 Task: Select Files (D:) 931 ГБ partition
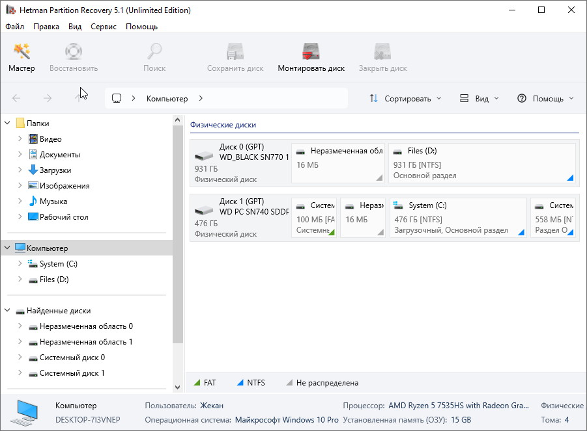[482, 163]
